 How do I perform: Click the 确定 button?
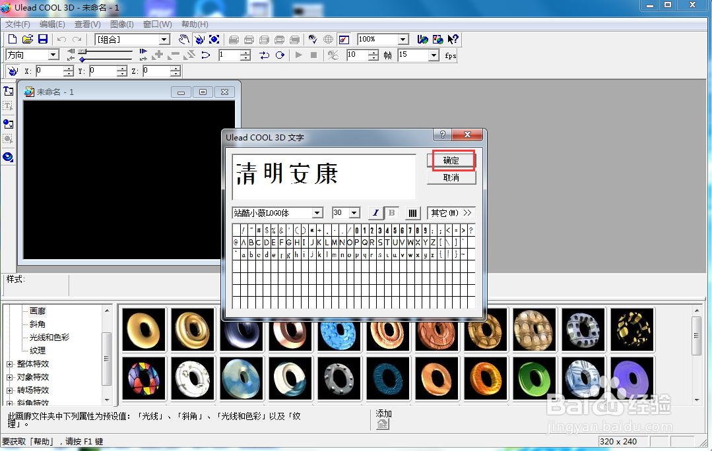pyautogui.click(x=451, y=161)
